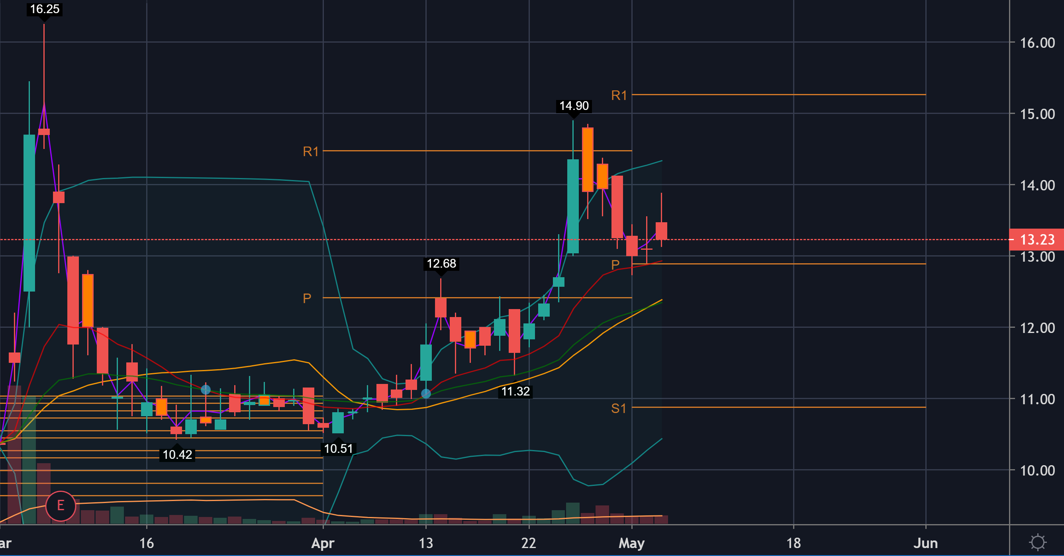Select the 12.68 pivot high label
Screen dimensions: 1064x556
pyautogui.click(x=441, y=264)
